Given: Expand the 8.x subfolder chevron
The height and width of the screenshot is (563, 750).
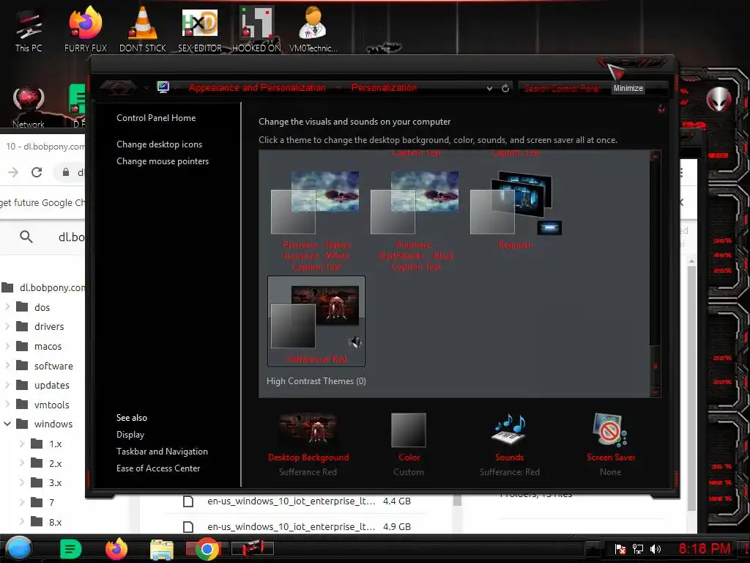Looking at the screenshot, I should tap(21, 522).
